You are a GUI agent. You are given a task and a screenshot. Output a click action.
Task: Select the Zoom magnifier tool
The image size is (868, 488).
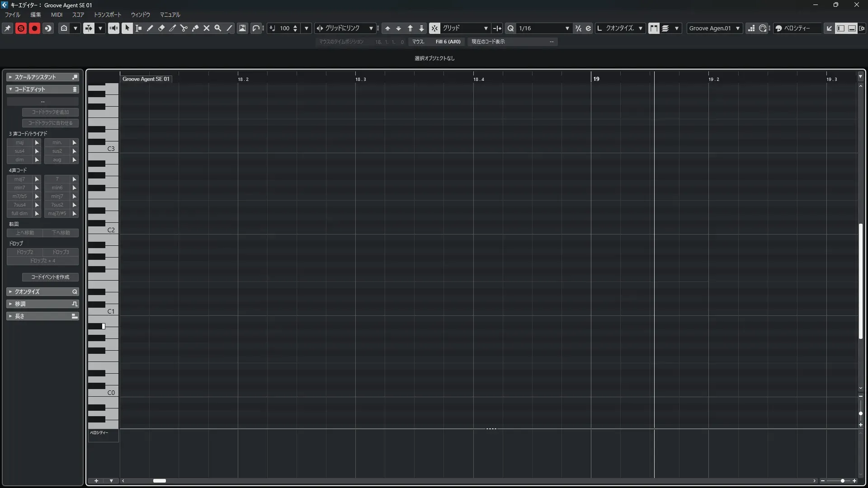pos(218,28)
